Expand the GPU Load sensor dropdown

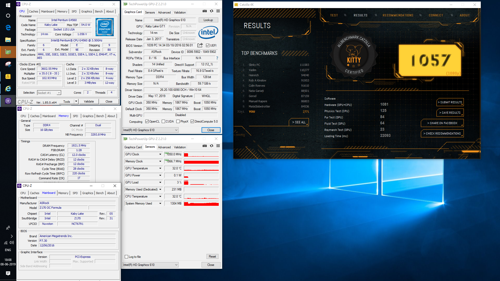(x=160, y=182)
